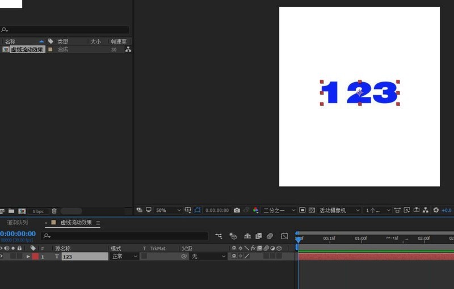Screen dimensions: 454x289
Task: Expand the 123 layer properties triangle
Action: [x=28, y=257]
